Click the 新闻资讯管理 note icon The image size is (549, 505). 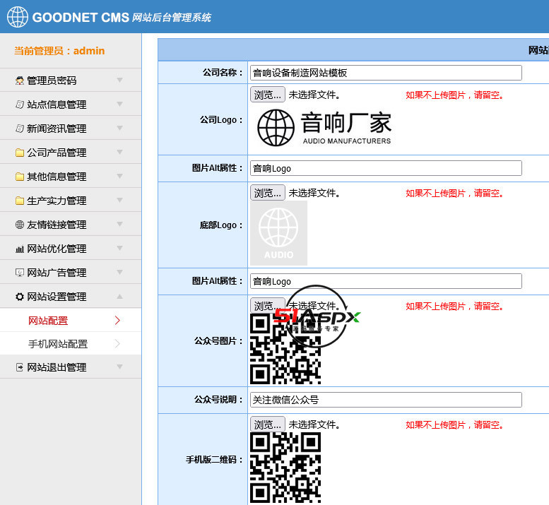click(20, 129)
